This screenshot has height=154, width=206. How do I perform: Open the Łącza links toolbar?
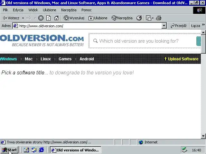(195, 26)
